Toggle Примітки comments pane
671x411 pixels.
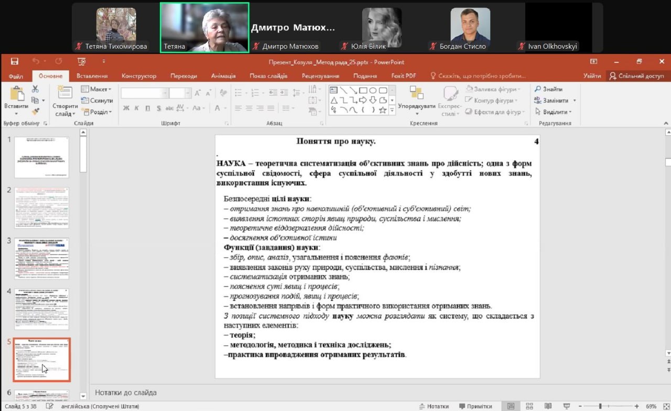[476, 406]
